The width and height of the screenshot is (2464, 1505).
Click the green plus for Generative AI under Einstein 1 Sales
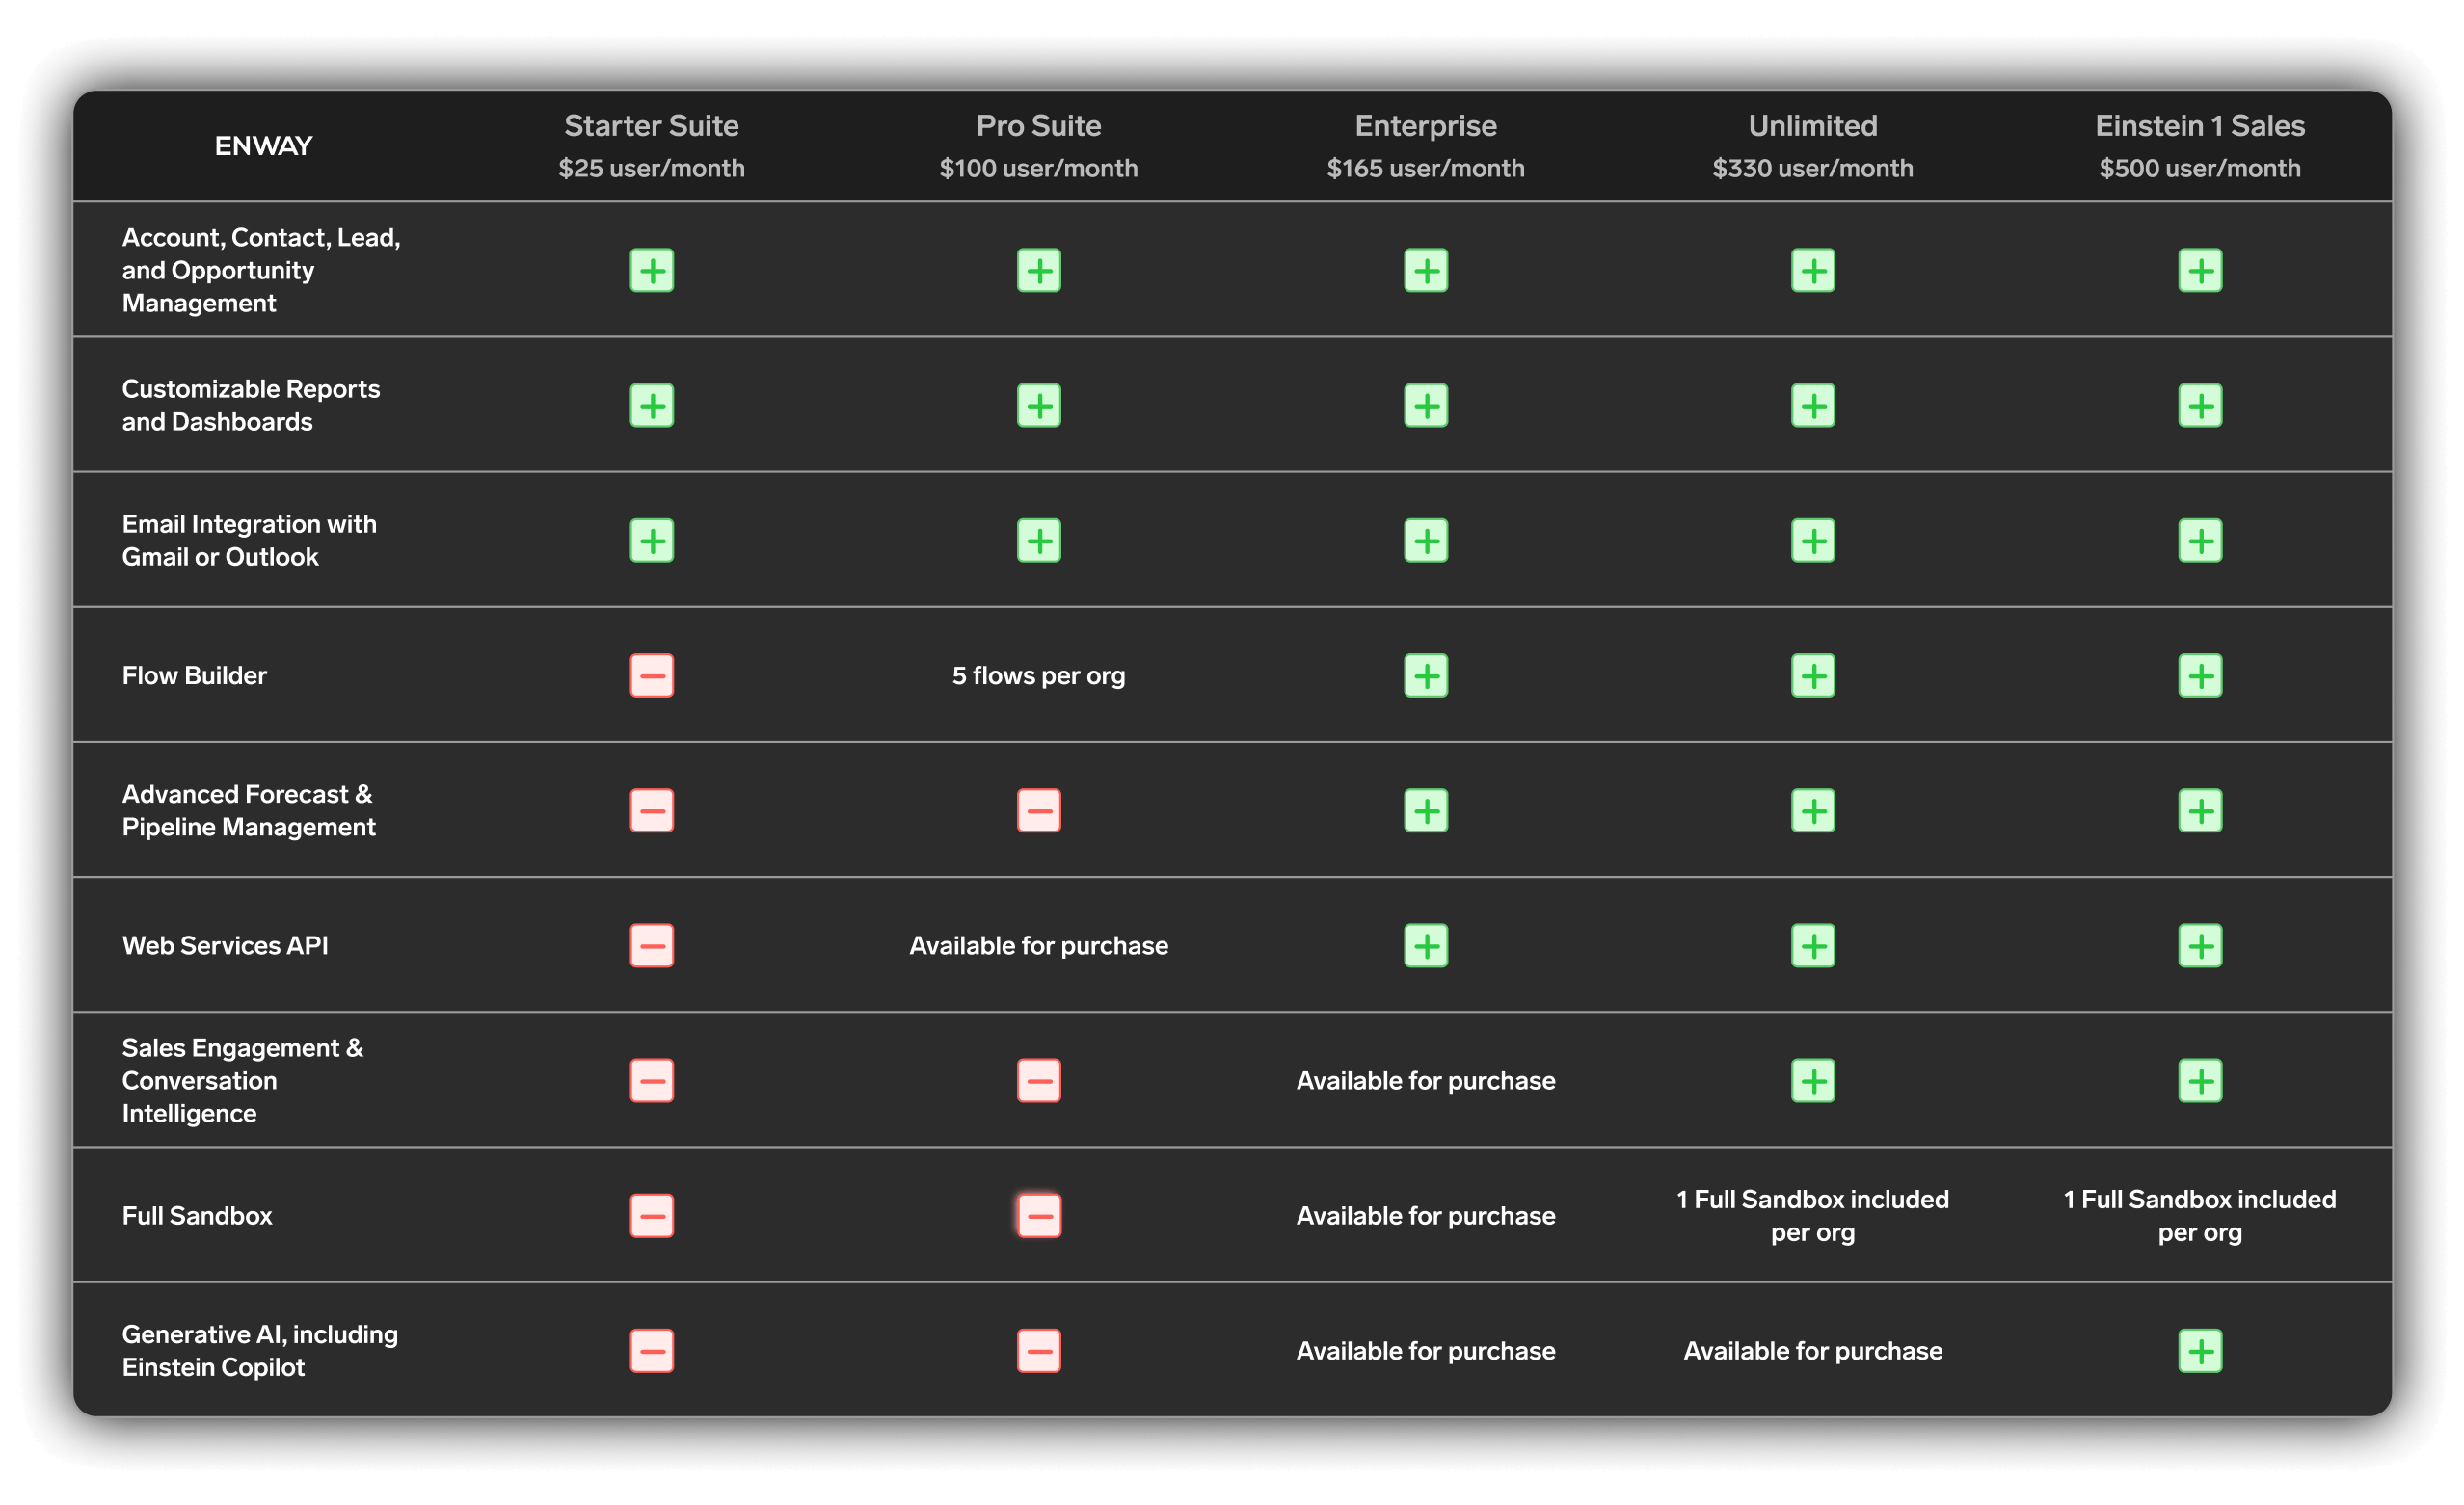[2200, 1350]
